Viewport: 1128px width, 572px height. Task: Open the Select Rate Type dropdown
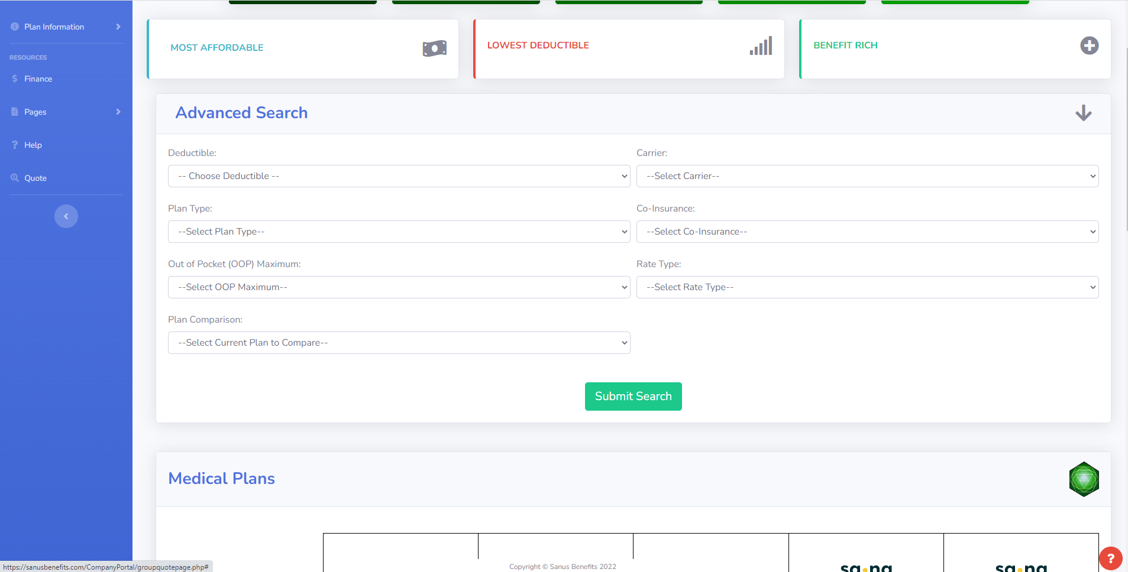click(x=867, y=287)
